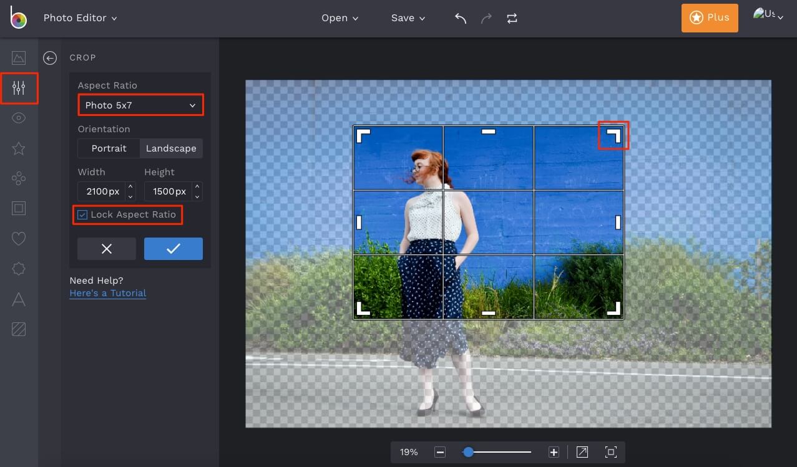Open the Open menu
The image size is (797, 467).
point(339,18)
